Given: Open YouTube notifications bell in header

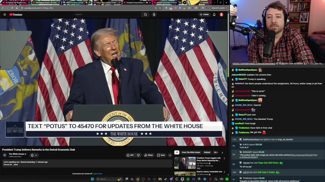Looking at the screenshot, I should (214, 14).
